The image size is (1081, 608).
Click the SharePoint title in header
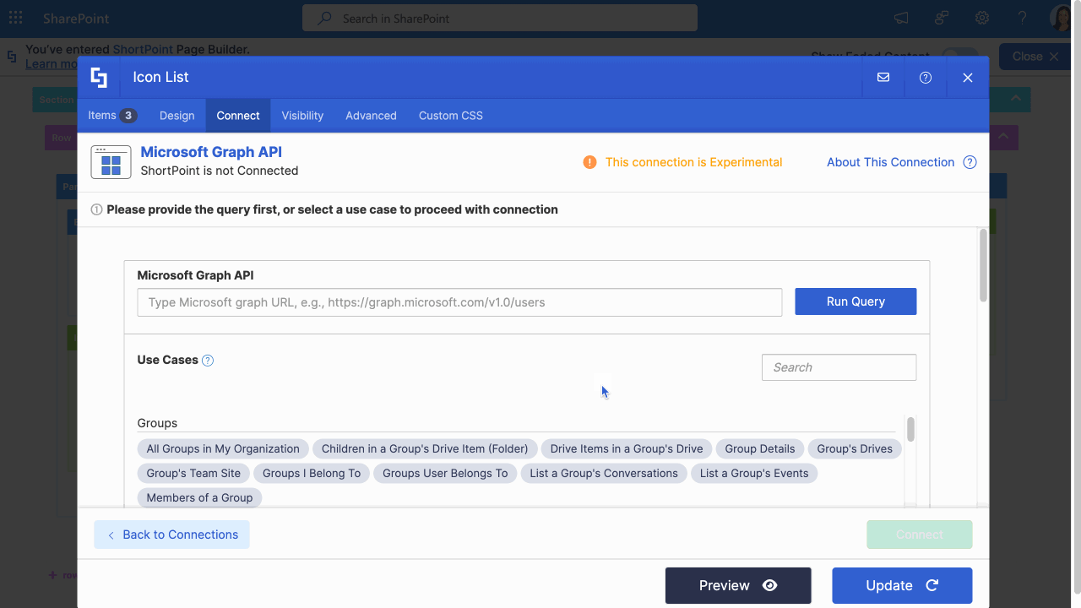point(76,18)
